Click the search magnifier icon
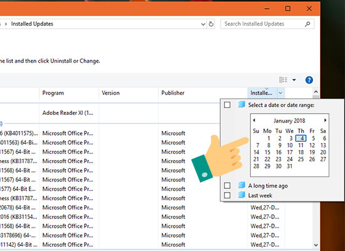This screenshot has width=345, height=251. point(307,24)
